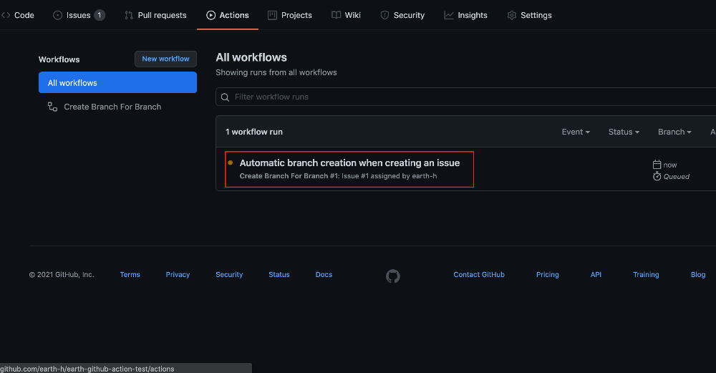Open run 'Automatic branch creation when creating an issue'
This screenshot has height=373, width=716.
[x=350, y=163]
